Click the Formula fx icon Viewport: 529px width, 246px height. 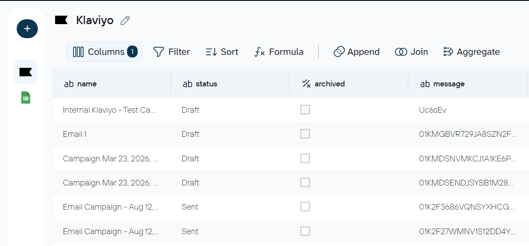[259, 52]
